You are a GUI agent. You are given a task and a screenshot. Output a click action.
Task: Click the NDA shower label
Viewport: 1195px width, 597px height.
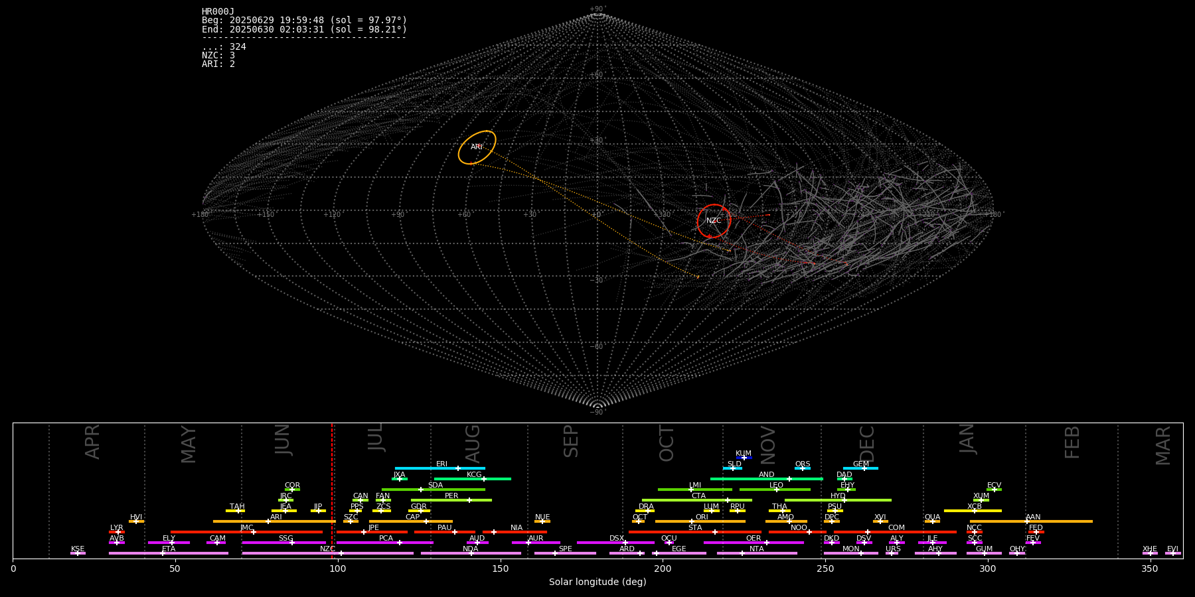coord(471,549)
